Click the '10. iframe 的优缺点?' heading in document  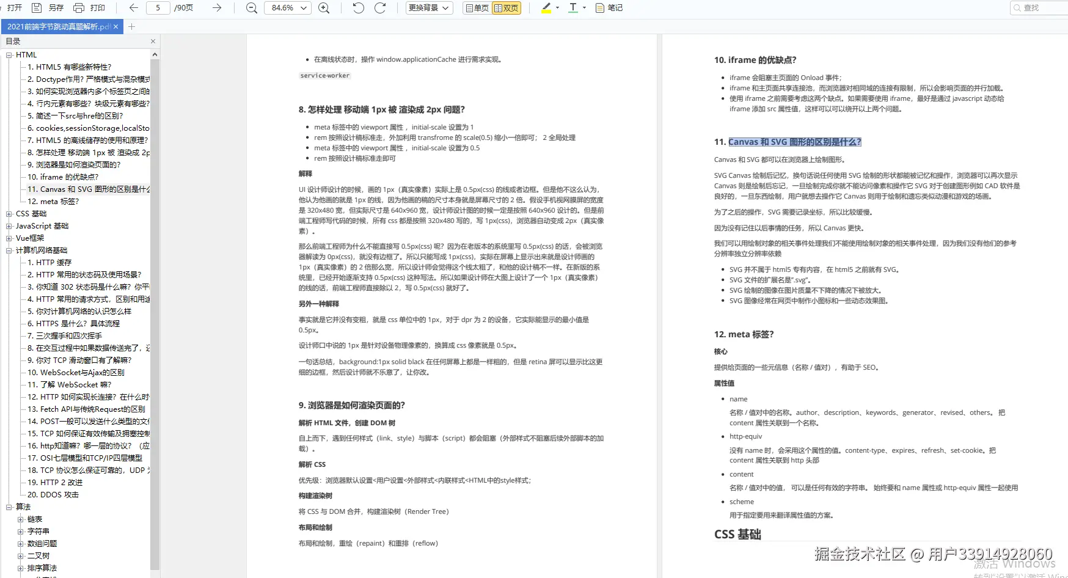(x=755, y=60)
